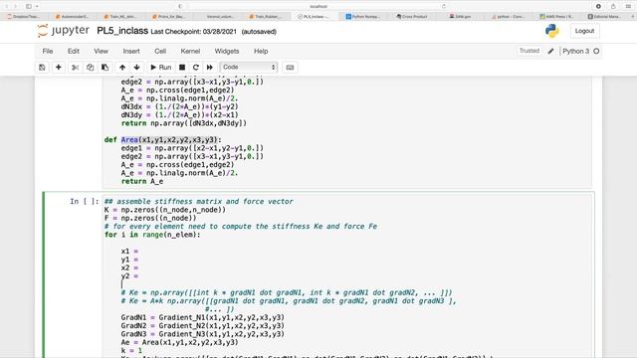637x358 pixels.
Task: Click the Jupyter logo
Action: 63,31
